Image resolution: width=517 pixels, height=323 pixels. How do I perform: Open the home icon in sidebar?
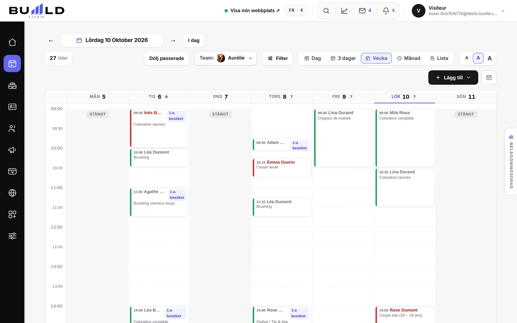(x=12, y=42)
